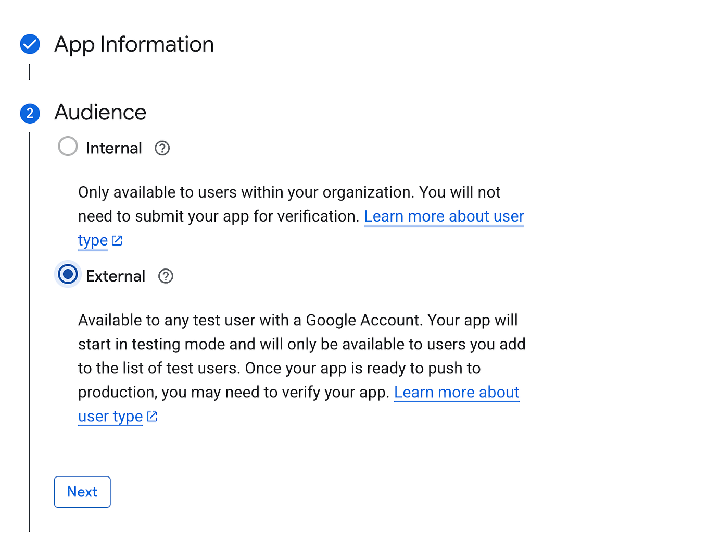Click the help icon next to Internal

point(162,148)
